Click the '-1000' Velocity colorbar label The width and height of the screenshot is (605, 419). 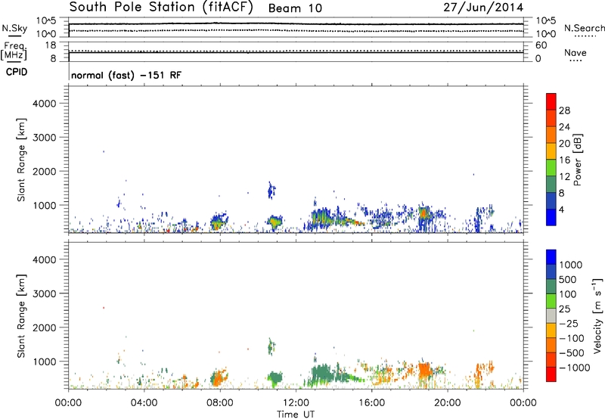coord(575,368)
